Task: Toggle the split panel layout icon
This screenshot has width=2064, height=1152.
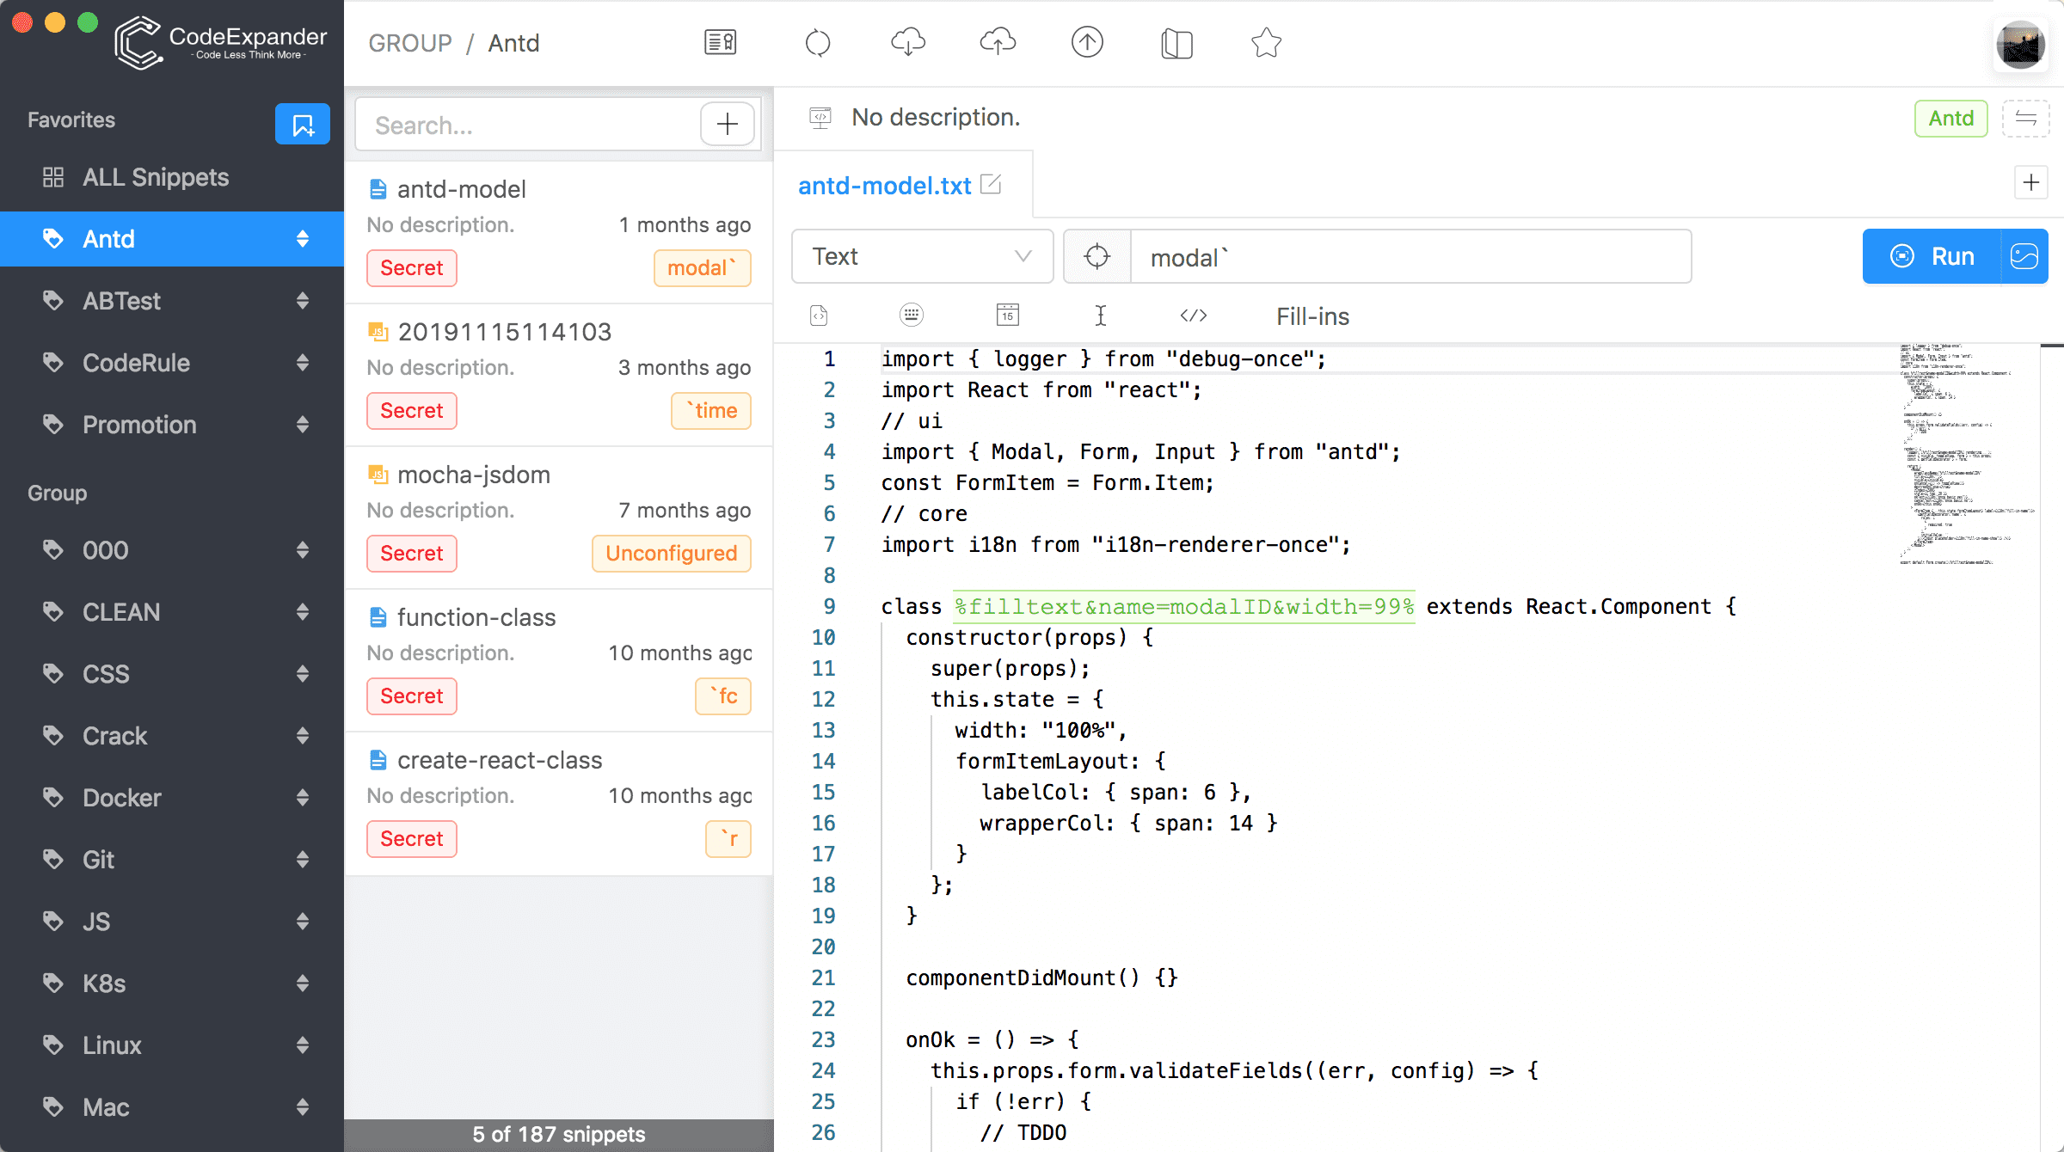Action: pyautogui.click(x=1176, y=43)
